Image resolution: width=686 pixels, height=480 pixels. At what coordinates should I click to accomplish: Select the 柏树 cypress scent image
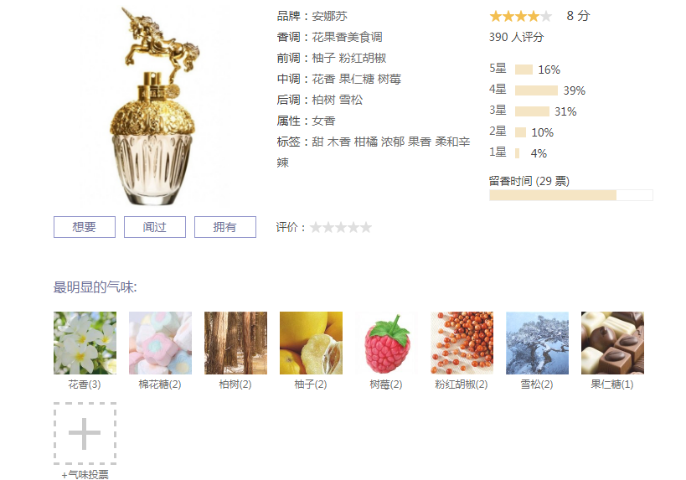[x=235, y=343]
